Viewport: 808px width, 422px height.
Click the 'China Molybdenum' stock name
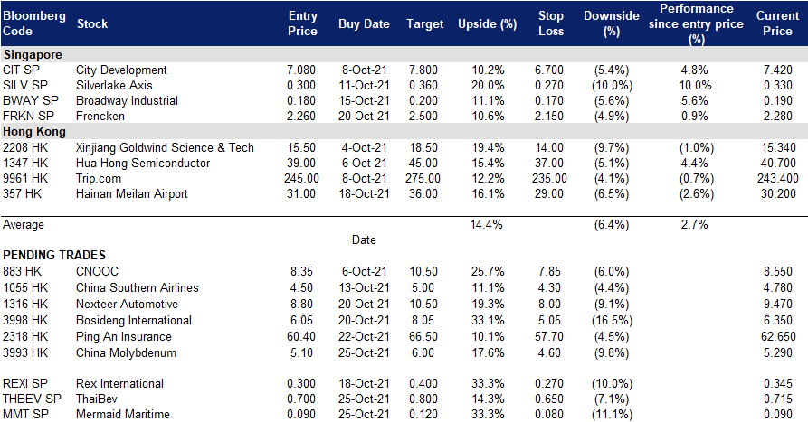127,353
